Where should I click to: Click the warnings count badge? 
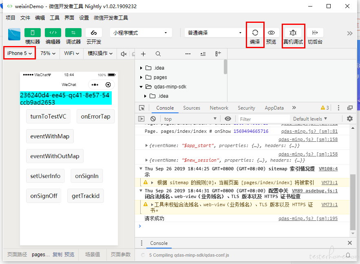tap(325, 108)
